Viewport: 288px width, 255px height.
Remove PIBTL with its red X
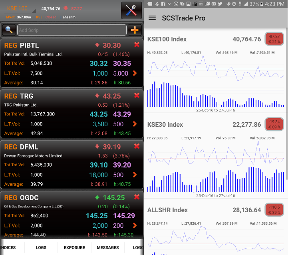137,45
